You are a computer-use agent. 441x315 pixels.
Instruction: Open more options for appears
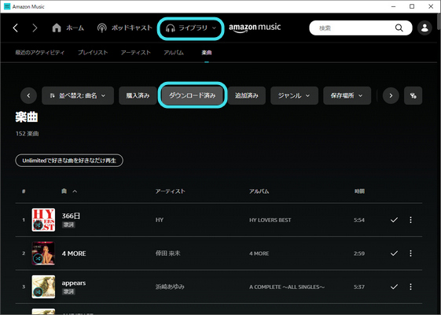click(x=410, y=287)
